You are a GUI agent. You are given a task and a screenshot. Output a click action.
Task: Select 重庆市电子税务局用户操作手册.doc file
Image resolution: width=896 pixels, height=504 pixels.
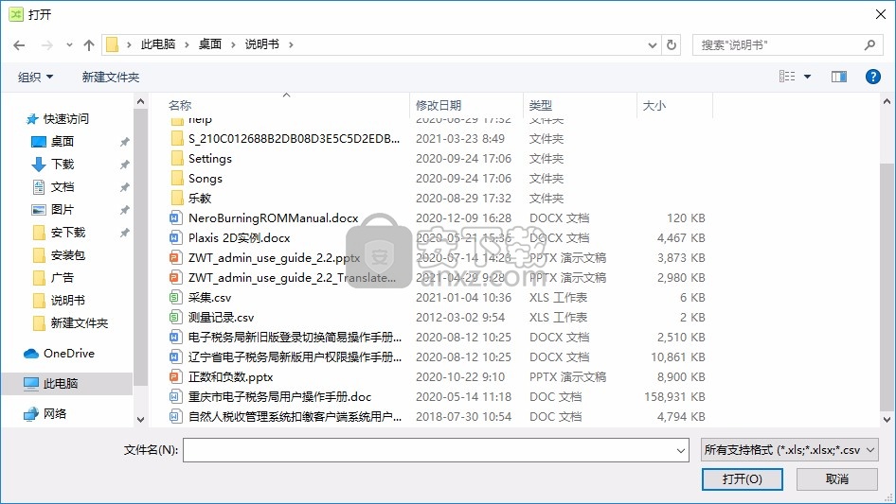tap(280, 397)
